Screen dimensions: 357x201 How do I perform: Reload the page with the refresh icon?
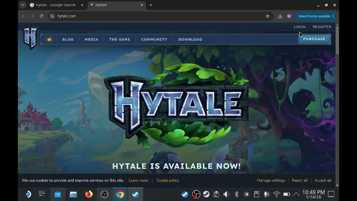(x=41, y=16)
